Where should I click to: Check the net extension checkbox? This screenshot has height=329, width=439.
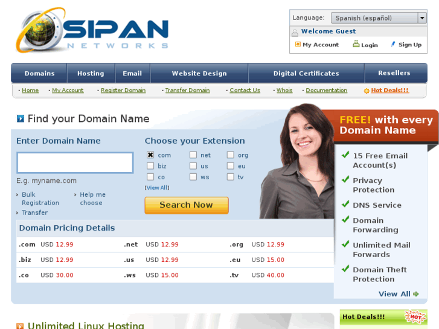point(193,155)
